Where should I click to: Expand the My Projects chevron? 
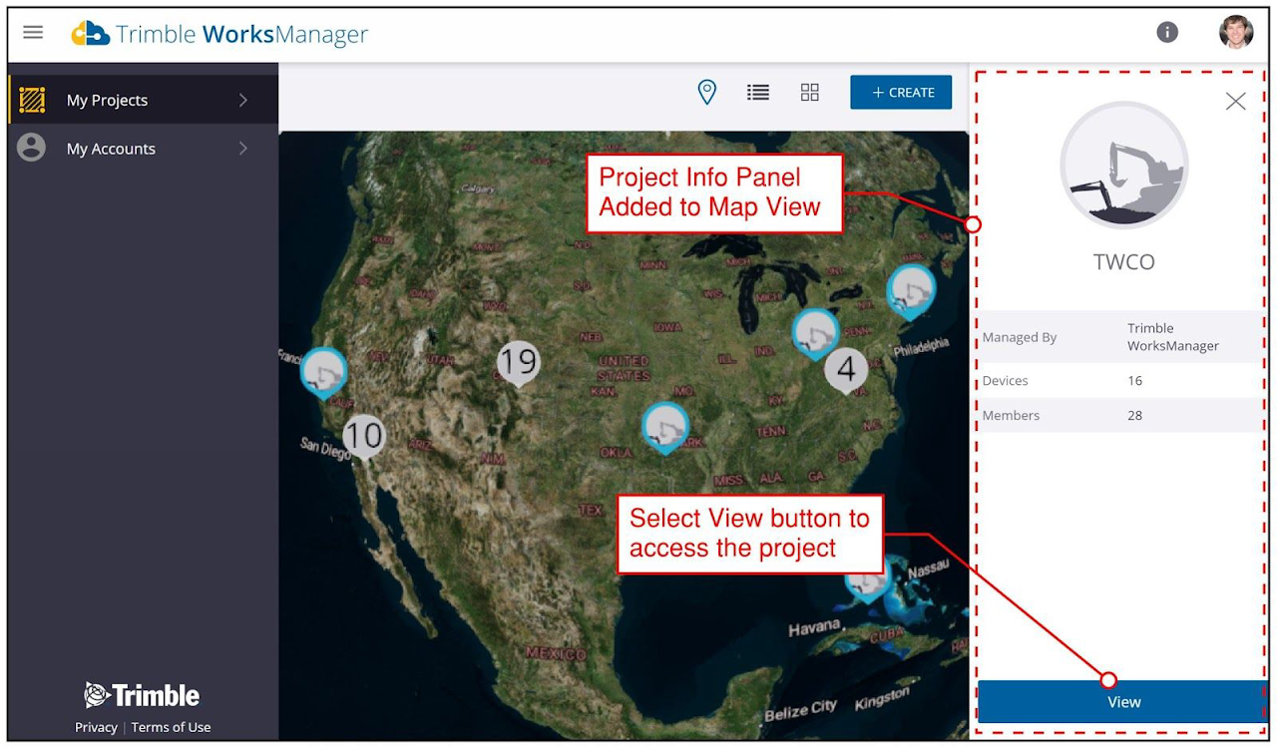pyautogui.click(x=243, y=100)
